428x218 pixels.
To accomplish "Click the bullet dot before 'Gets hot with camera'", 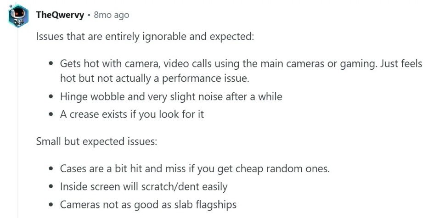I will point(51,64).
